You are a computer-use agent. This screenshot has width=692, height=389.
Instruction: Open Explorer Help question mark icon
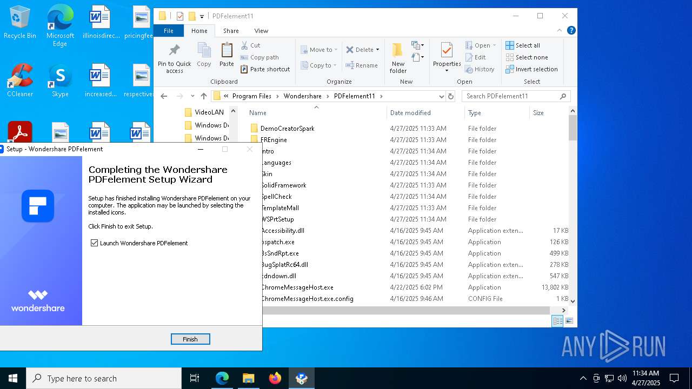[571, 31]
